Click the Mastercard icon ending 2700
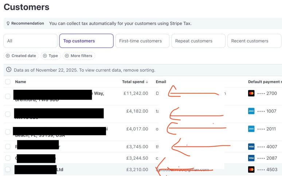Viewport: 282px width, 176px height. coord(251,93)
